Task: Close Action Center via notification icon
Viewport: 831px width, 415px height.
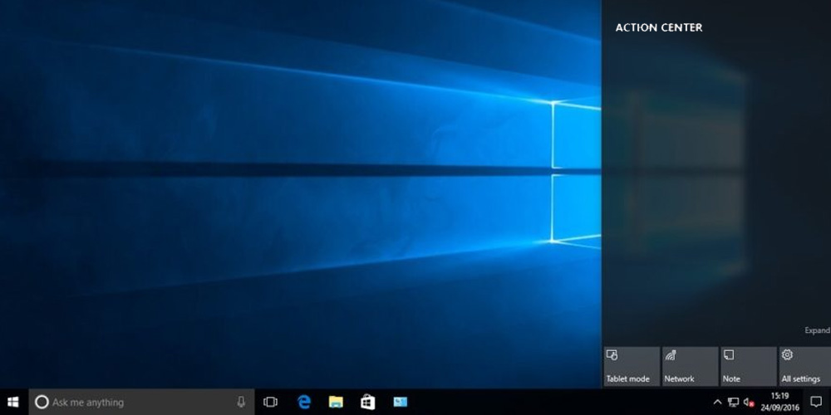Action: pos(816,403)
